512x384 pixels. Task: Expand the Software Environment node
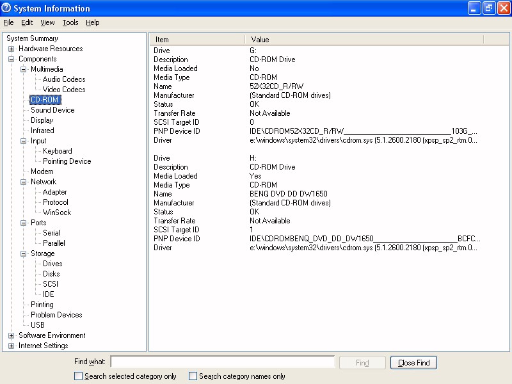pos(11,335)
